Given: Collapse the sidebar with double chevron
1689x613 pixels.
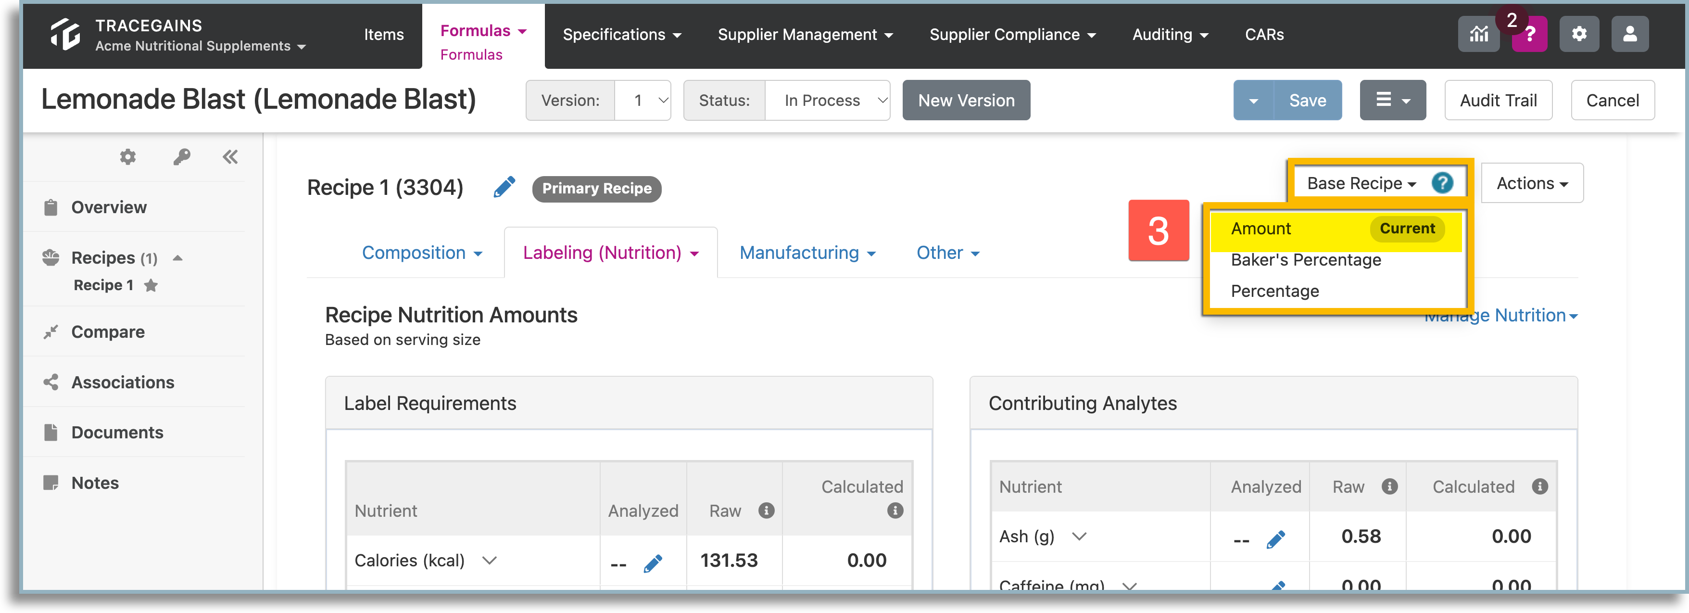Looking at the screenshot, I should click(230, 157).
